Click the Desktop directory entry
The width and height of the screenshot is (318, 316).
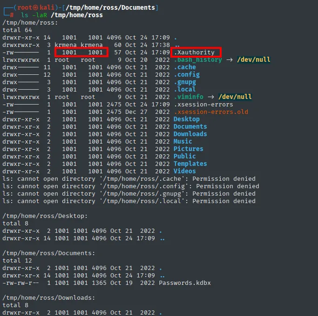point(187,119)
